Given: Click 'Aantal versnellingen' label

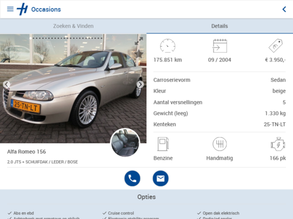Looking at the screenshot, I should 178,102.
